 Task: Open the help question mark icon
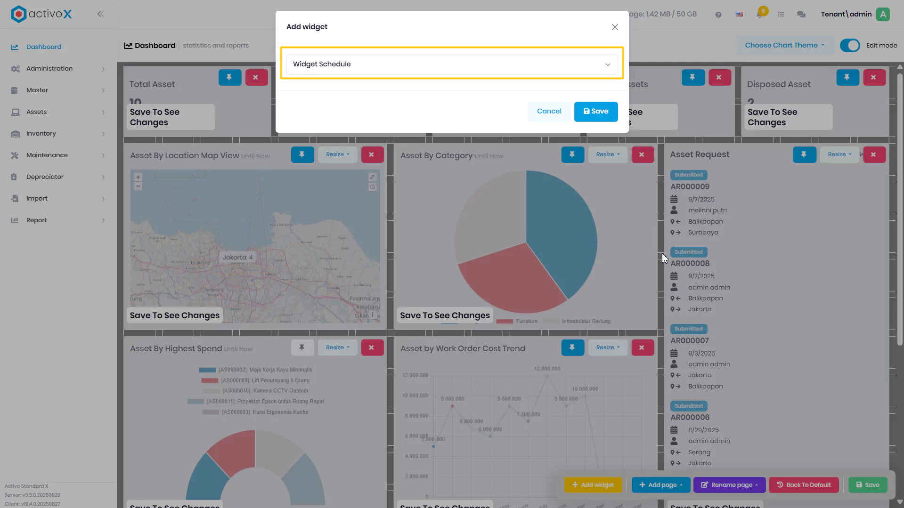[718, 15]
